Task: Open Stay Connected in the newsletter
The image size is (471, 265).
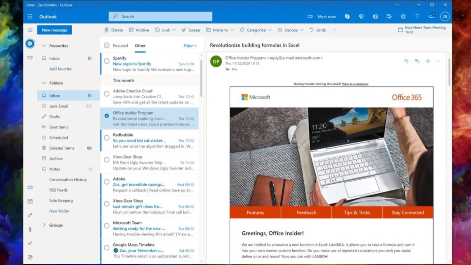Action: (x=408, y=213)
